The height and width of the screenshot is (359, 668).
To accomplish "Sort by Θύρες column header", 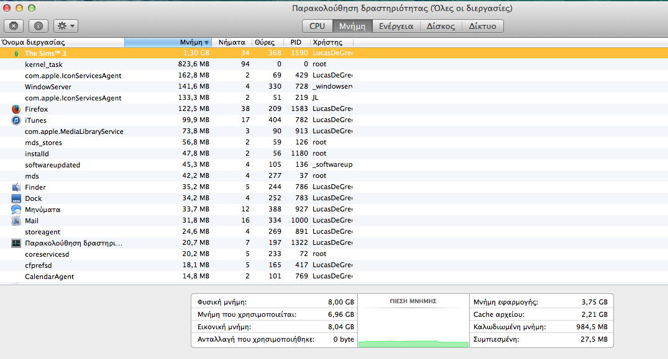I will [268, 42].
